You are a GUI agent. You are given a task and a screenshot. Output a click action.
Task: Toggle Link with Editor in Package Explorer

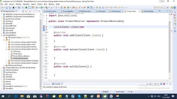coord(26,11)
